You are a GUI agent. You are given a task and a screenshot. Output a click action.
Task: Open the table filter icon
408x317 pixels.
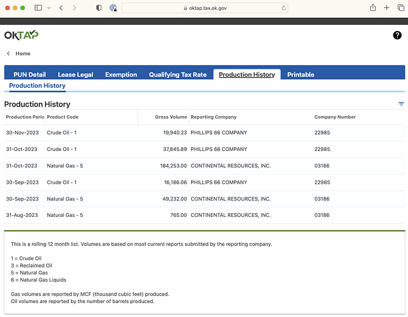tap(401, 104)
